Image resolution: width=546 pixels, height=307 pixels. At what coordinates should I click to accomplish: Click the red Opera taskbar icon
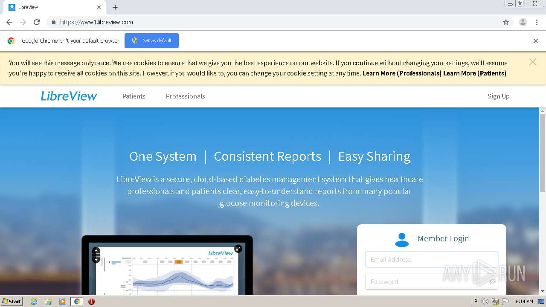click(x=91, y=301)
